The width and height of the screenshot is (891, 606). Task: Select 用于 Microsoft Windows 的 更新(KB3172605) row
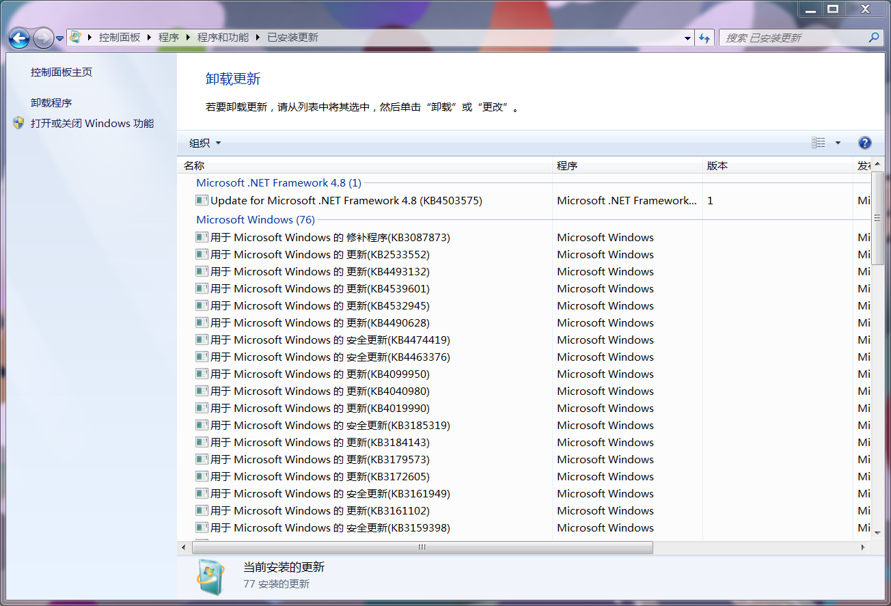pos(525,476)
